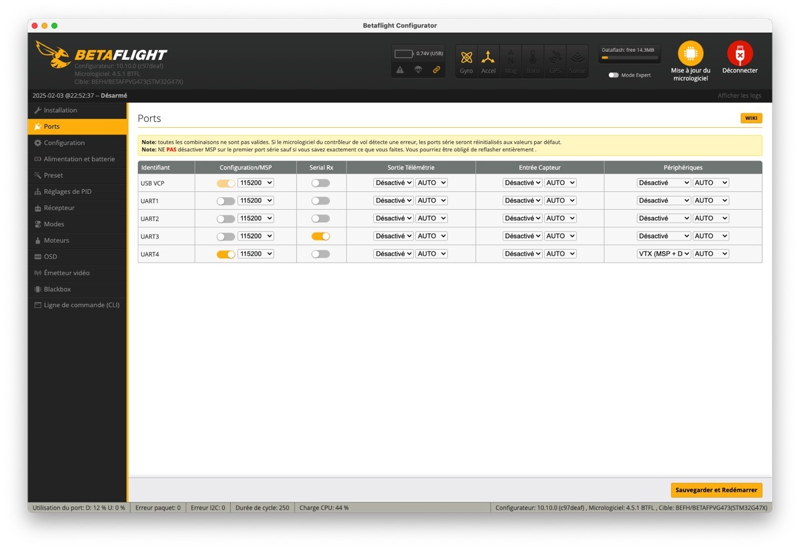
Task: Open UART1 Sortie Télémétrie function dropdown
Action: pos(393,201)
